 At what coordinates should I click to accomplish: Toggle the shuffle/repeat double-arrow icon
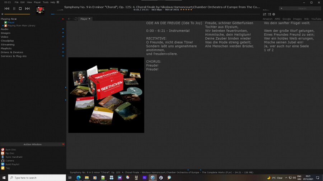(x=265, y=14)
